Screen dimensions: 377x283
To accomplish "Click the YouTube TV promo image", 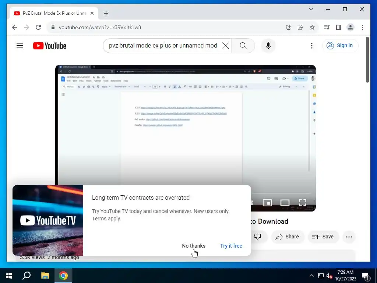I will point(48,220).
